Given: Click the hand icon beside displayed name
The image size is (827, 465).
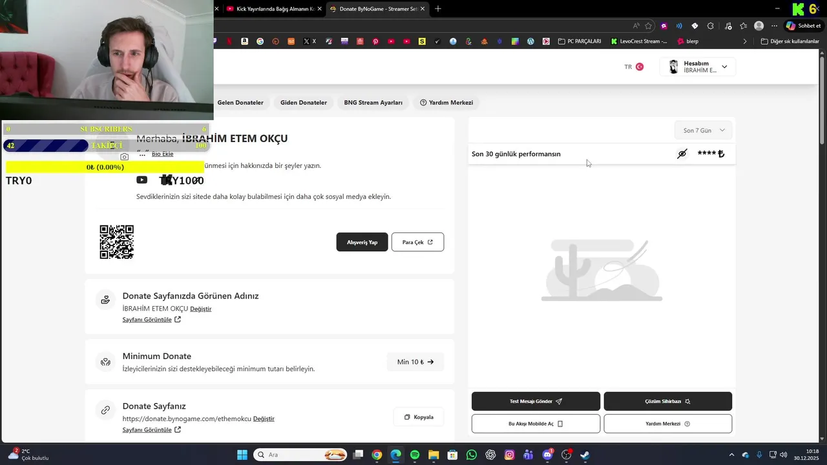Looking at the screenshot, I should [x=105, y=300].
